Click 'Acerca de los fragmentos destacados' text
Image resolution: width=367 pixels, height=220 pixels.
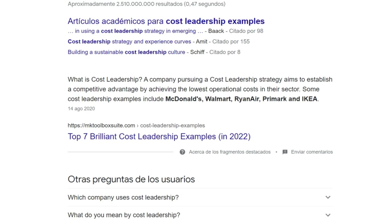[x=229, y=152]
